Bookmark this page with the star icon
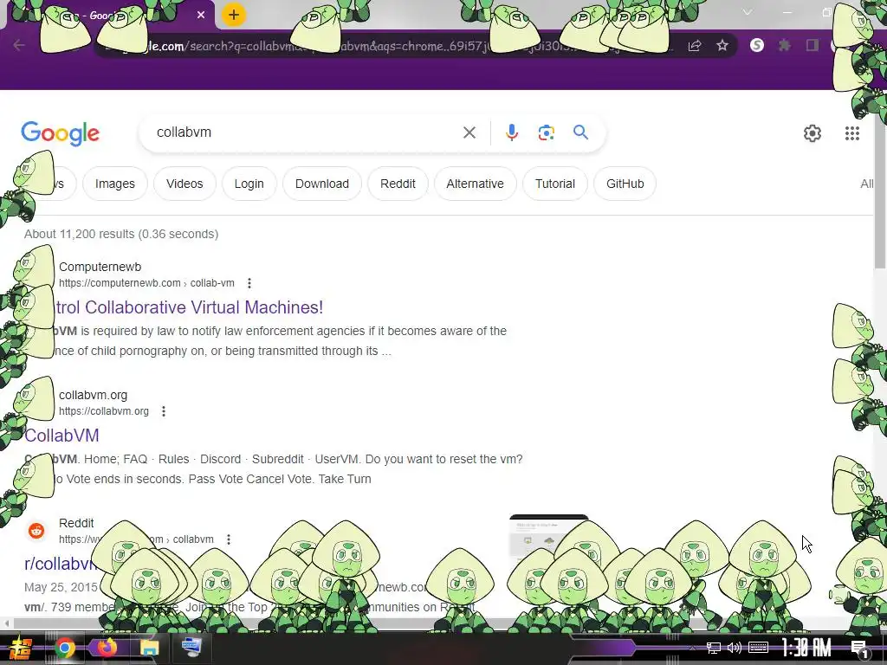 tap(722, 45)
